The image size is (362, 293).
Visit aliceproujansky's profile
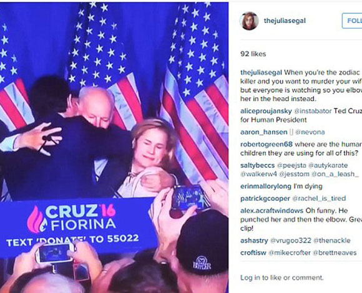tap(266, 111)
